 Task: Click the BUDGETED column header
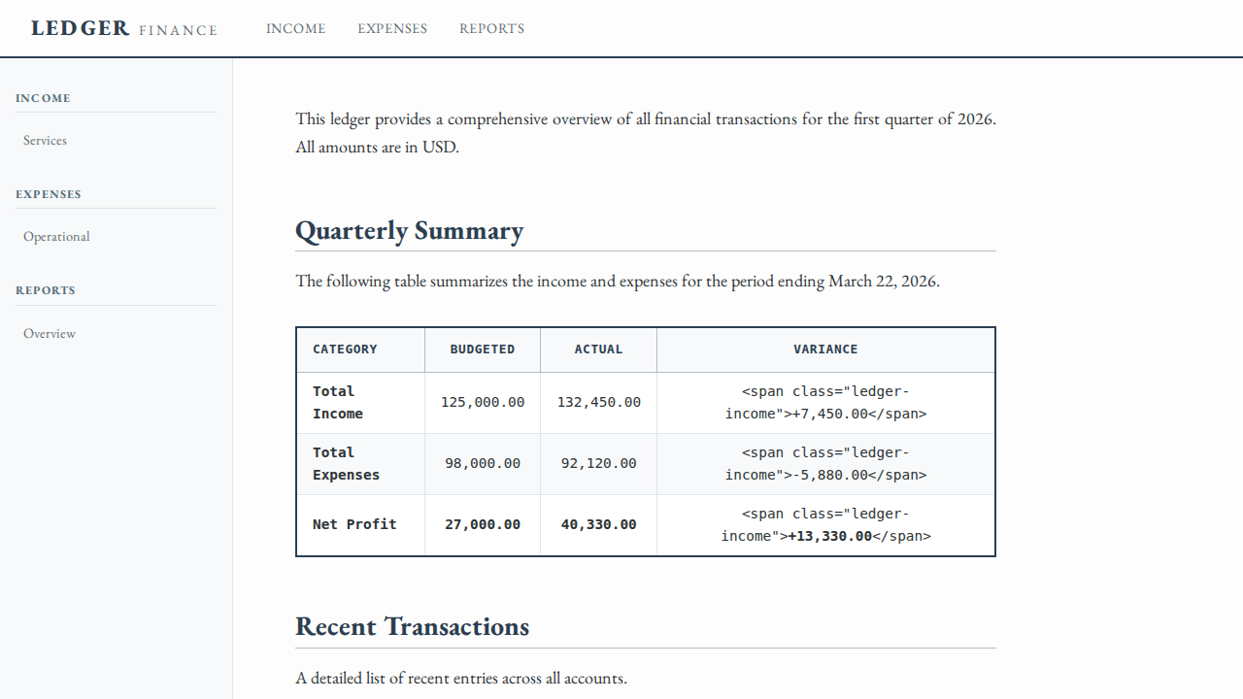tap(483, 349)
